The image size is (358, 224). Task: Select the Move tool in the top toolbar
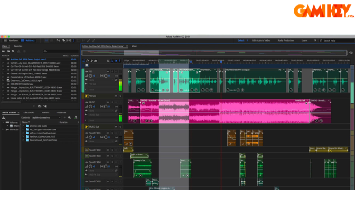(58, 40)
